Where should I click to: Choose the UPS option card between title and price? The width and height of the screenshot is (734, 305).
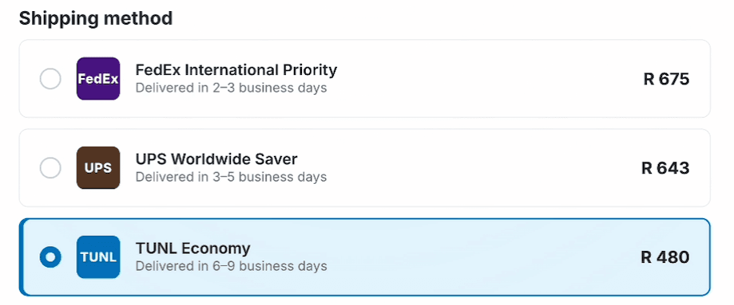[468, 168]
